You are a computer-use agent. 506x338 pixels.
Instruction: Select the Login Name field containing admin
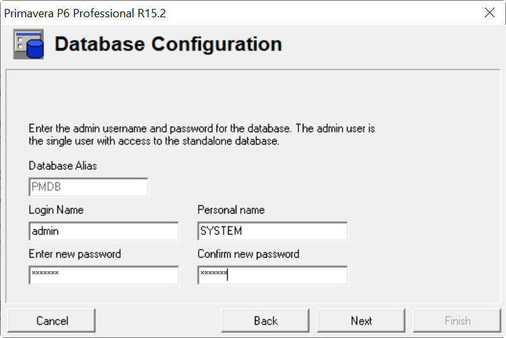pyautogui.click(x=103, y=231)
